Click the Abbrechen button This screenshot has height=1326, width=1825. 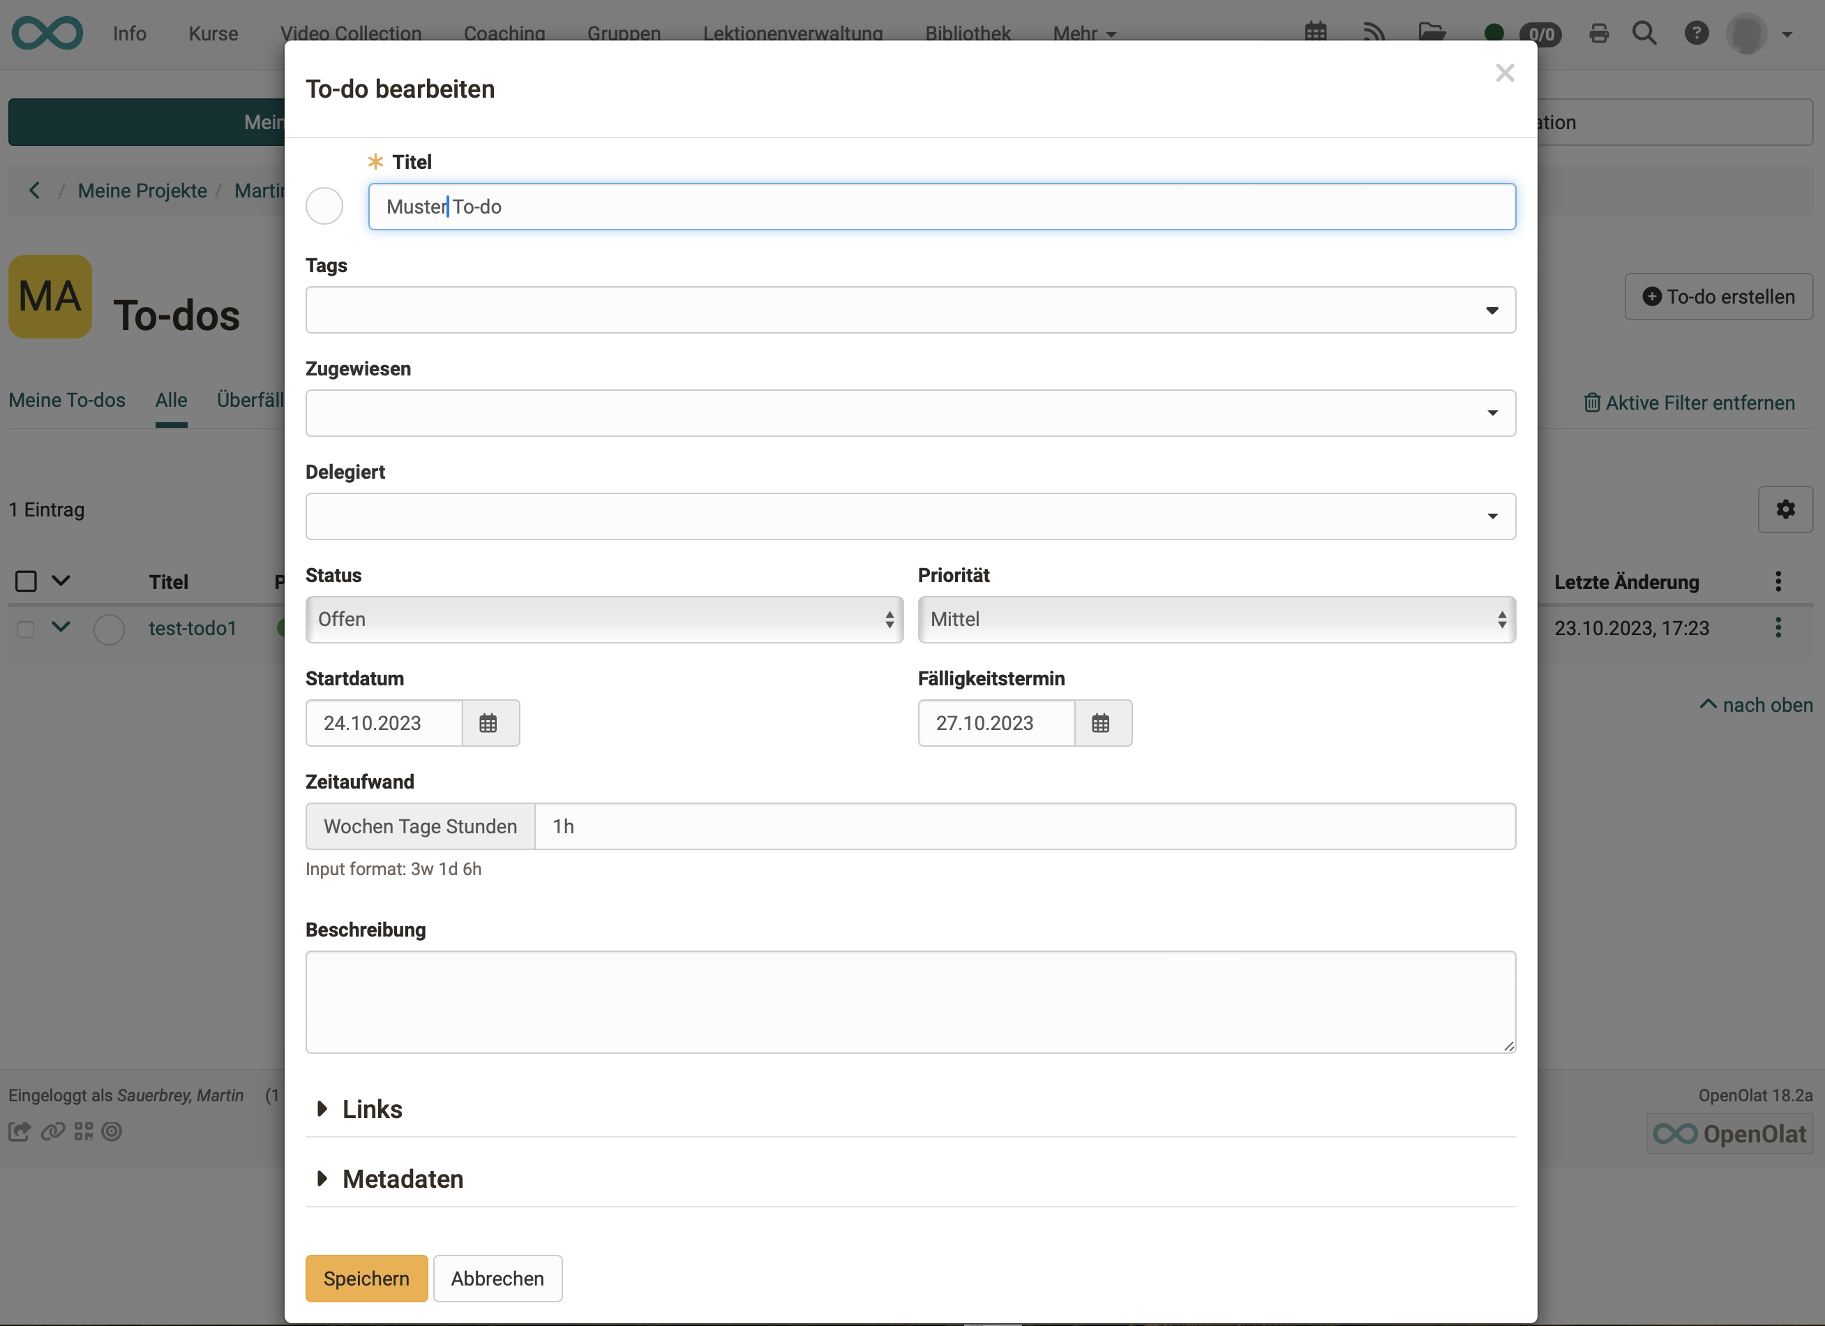pos(497,1279)
